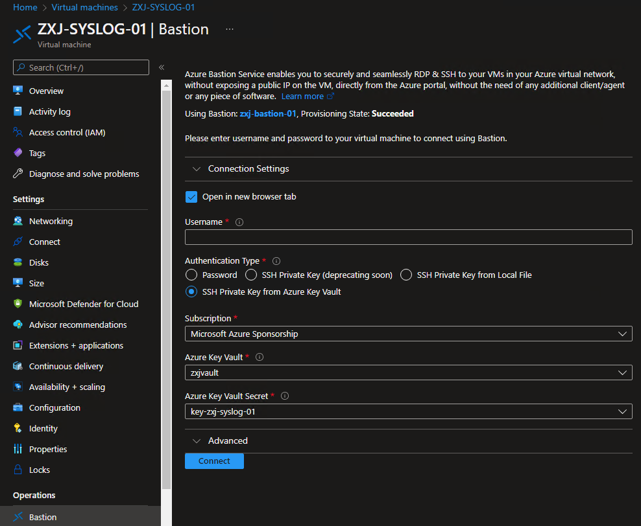
Task: Open the Activity log menu item
Action: click(49, 111)
